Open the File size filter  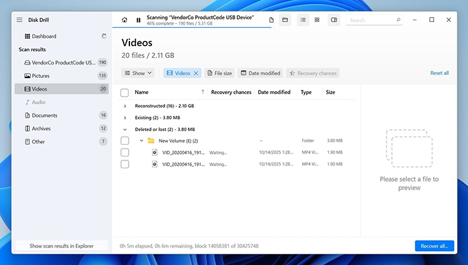(x=220, y=73)
